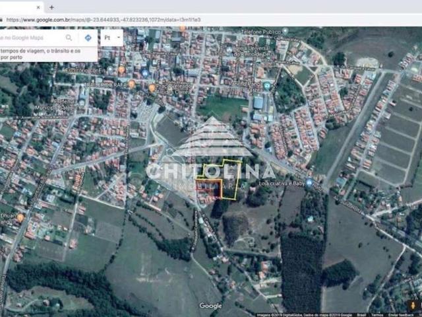Click into the Google Maps search field
This screenshot has height=317, width=422.
[x=30, y=38]
